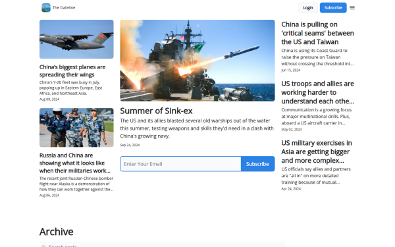The height and width of the screenshot is (247, 395).
Task: Click The Dateline logo icon
Action: 46,7
